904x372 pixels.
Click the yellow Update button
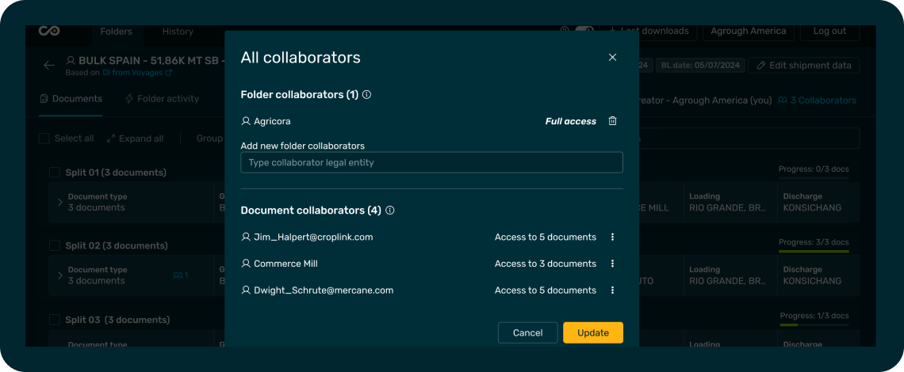point(592,333)
